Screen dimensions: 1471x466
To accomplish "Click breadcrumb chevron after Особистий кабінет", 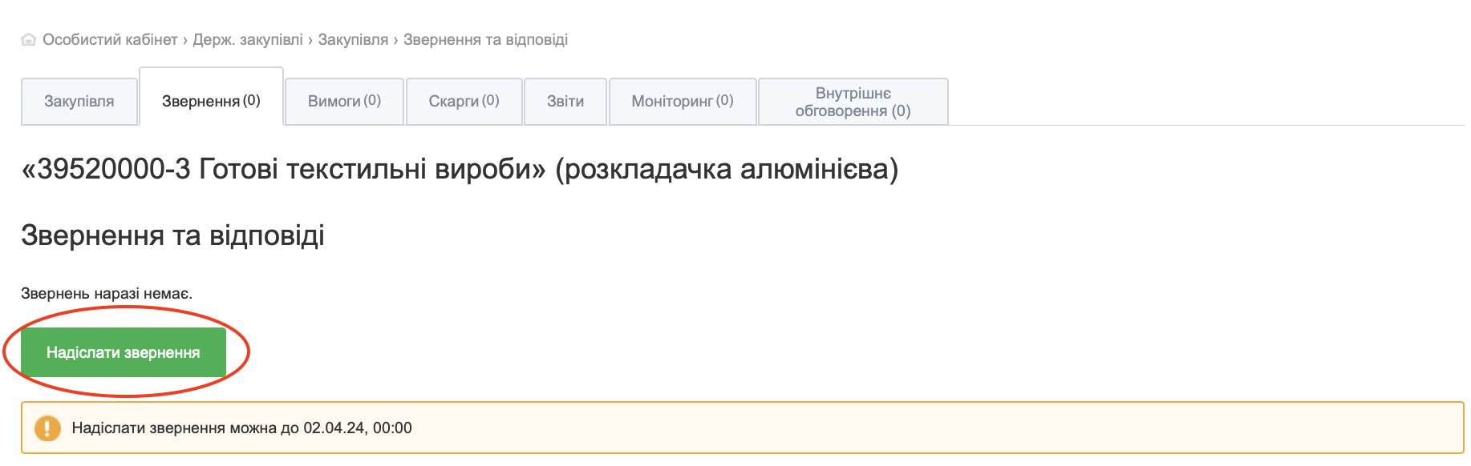I will coord(185,40).
